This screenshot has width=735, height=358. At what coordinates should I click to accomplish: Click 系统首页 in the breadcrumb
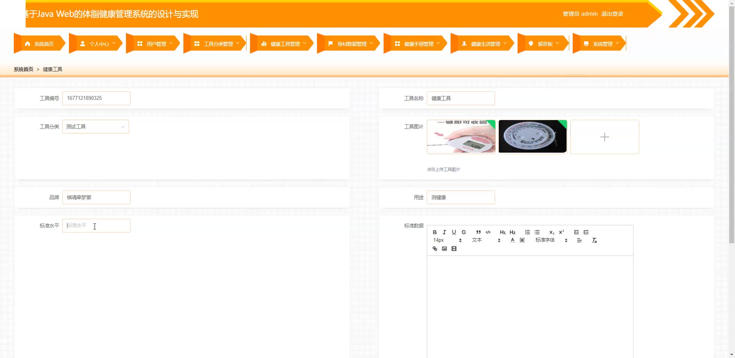[x=23, y=69]
